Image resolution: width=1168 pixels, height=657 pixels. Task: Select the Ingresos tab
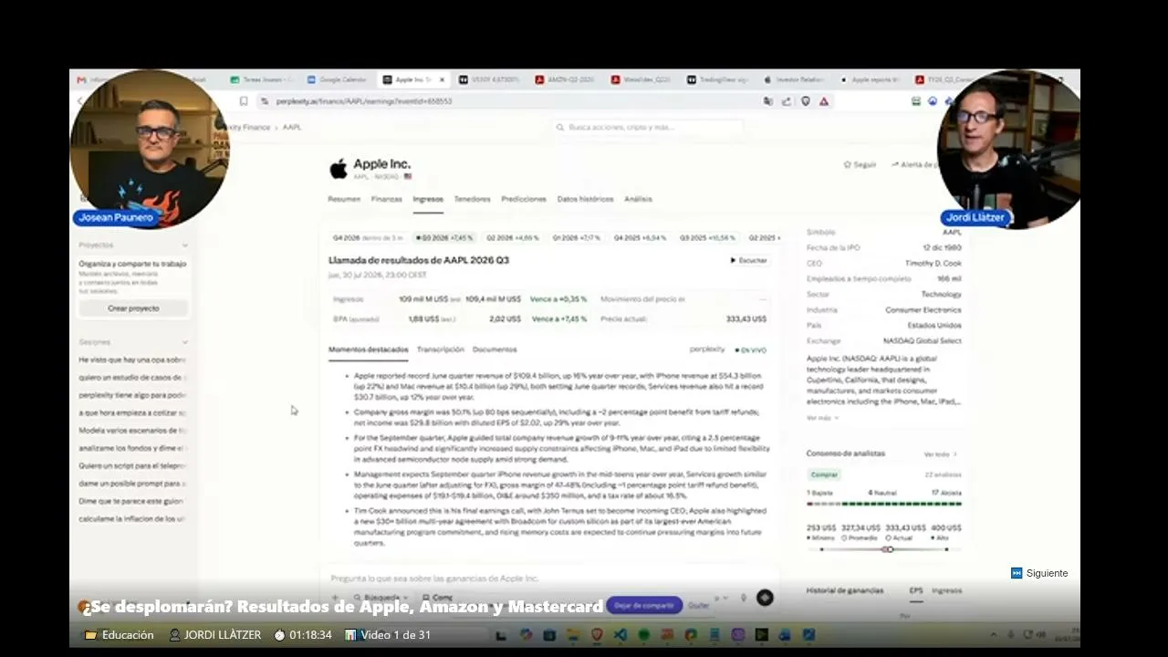pyautogui.click(x=428, y=199)
